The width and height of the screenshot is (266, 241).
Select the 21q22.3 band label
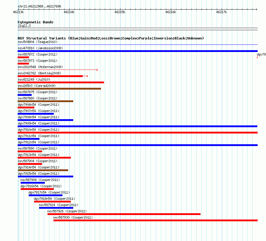[x=24, y=26]
